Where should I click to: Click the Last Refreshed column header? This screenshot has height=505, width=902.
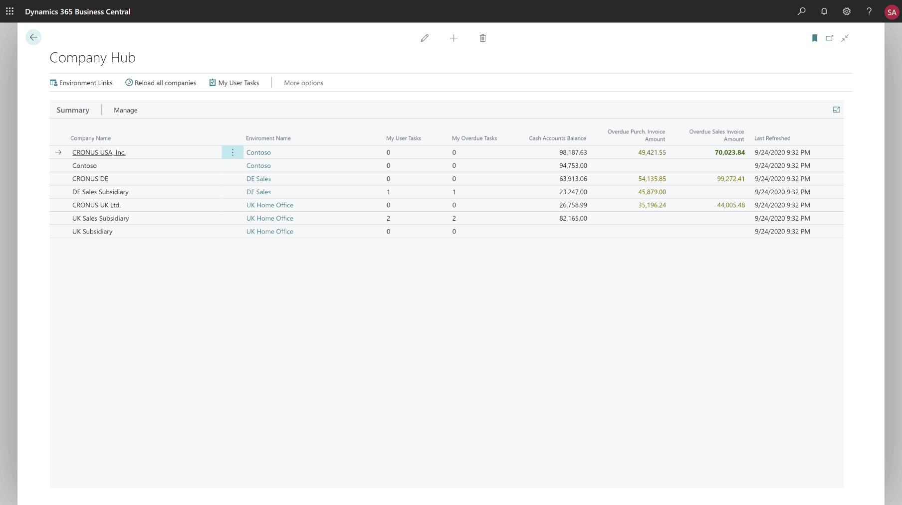772,138
